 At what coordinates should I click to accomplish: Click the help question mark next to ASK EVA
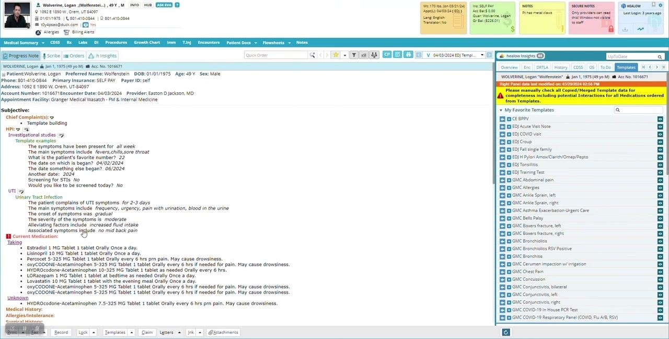point(177,5)
